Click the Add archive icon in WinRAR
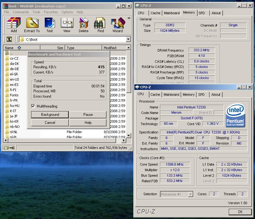Viewport: 255px width, 219px height. pyautogui.click(x=14, y=25)
